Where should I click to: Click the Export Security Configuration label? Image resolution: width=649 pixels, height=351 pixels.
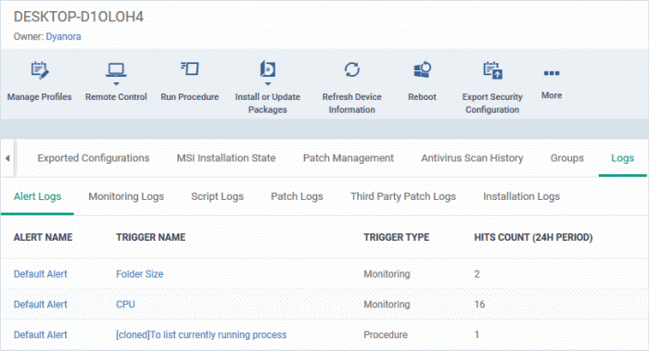(x=492, y=103)
